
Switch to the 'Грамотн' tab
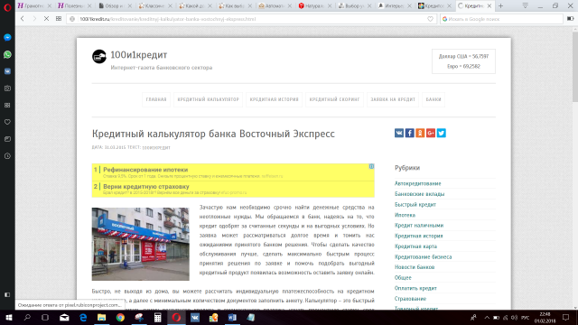[x=34, y=6]
